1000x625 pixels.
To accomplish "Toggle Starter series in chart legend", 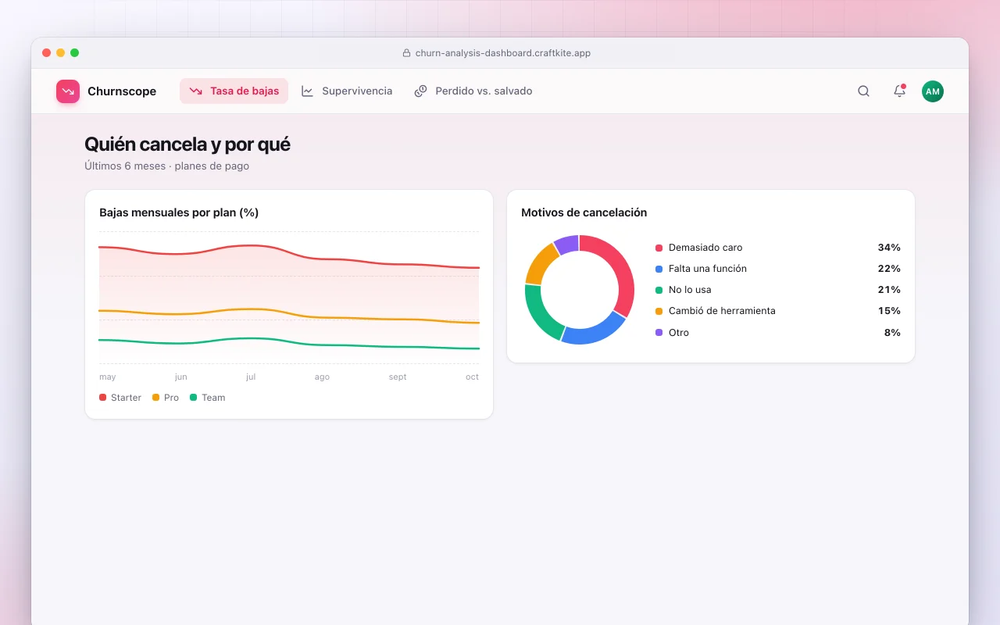I will coord(120,398).
